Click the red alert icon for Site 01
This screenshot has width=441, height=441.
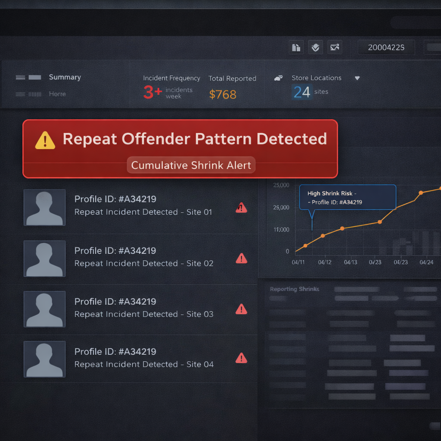tap(242, 208)
